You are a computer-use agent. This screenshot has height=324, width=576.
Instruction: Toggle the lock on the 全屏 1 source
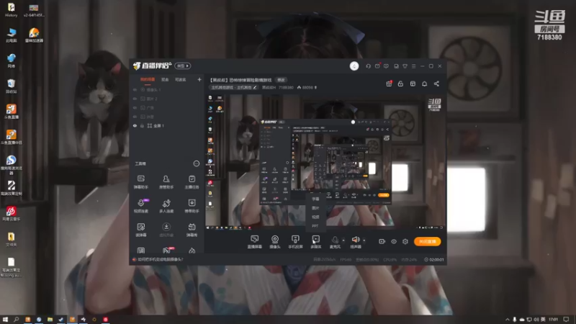pos(142,125)
